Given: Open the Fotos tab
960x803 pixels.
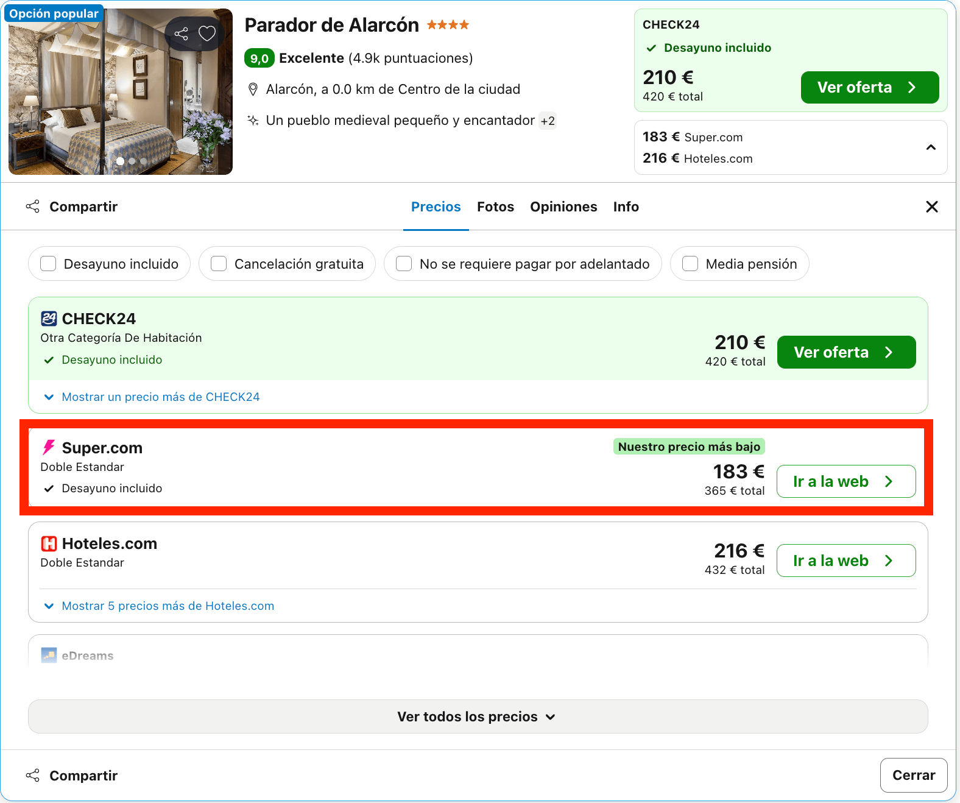Looking at the screenshot, I should [496, 207].
